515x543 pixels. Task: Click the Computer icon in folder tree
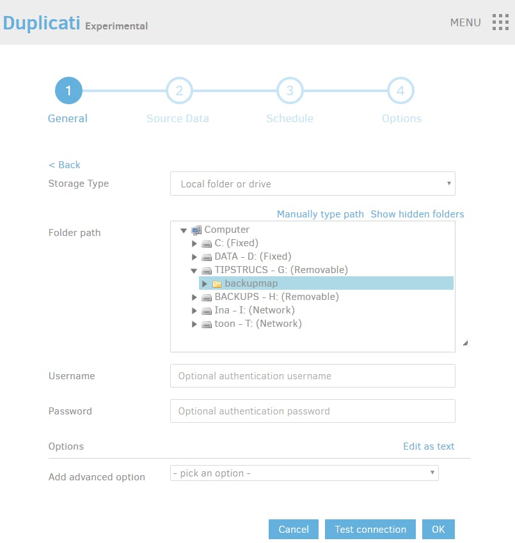click(x=196, y=230)
